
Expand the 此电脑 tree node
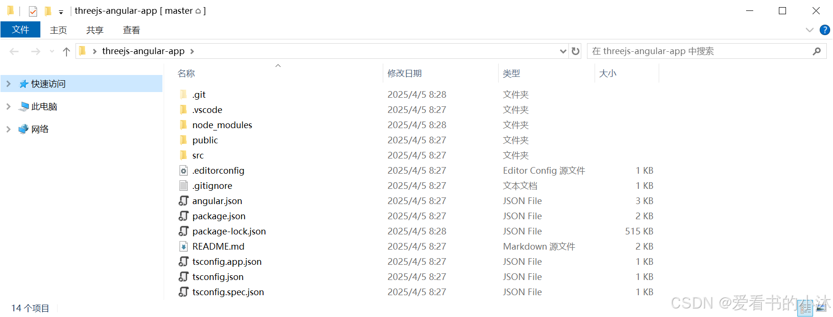tap(9, 107)
